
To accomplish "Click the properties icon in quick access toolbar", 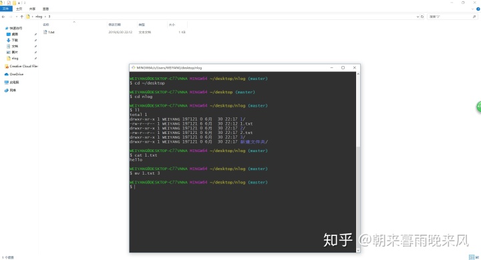I will click(9, 3).
